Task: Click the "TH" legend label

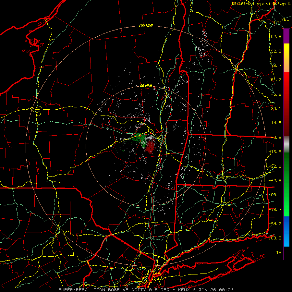Action: click(279, 253)
